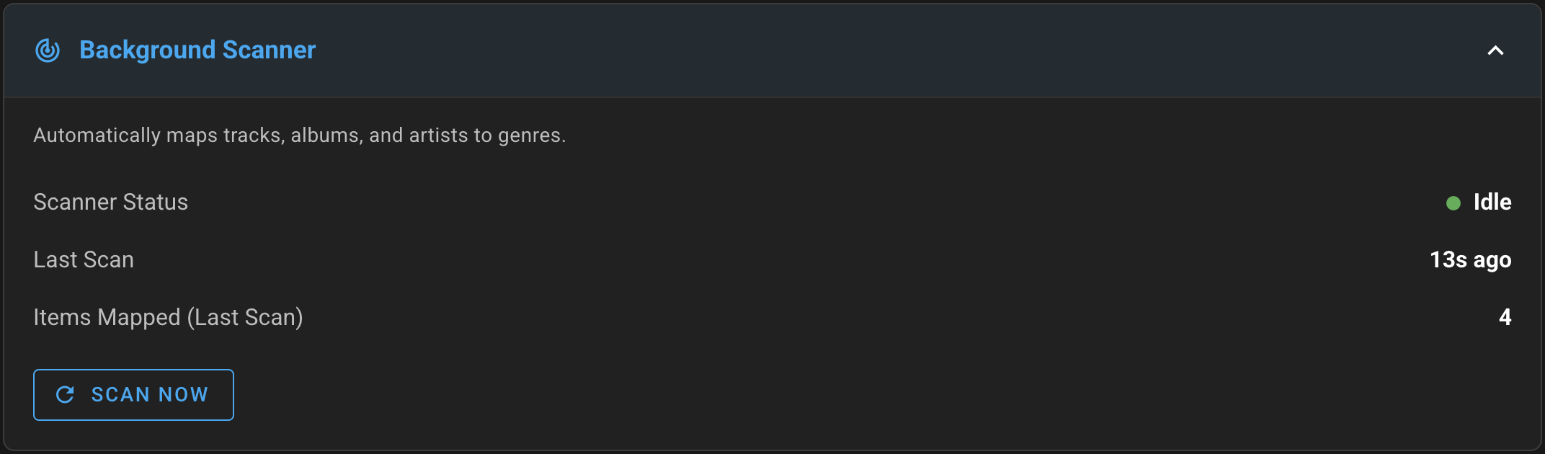This screenshot has height=454, width=1545.
Task: Click the empty header bar area
Action: point(865,50)
